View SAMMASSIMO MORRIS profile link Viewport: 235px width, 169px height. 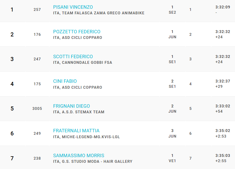(79, 156)
